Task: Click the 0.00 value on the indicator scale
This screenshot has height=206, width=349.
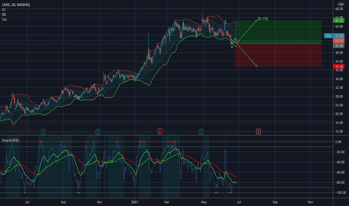Action: point(338,142)
